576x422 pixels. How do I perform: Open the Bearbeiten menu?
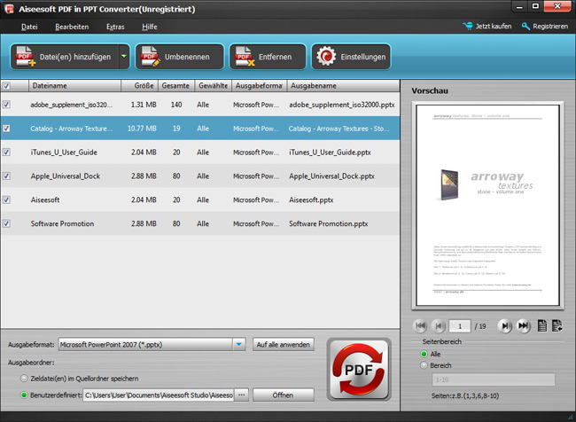coord(72,27)
